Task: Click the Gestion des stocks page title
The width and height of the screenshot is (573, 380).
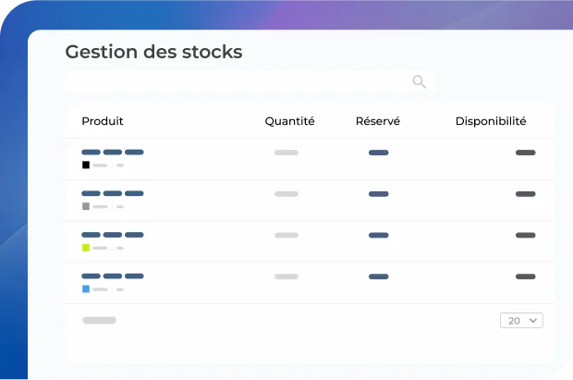Action: coord(153,52)
